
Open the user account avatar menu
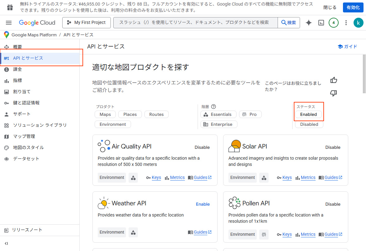[359, 23]
